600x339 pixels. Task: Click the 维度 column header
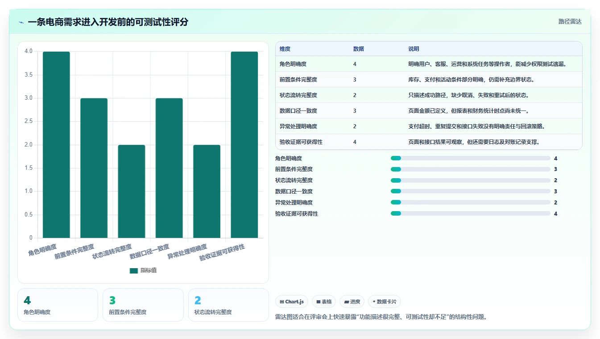[x=285, y=49]
